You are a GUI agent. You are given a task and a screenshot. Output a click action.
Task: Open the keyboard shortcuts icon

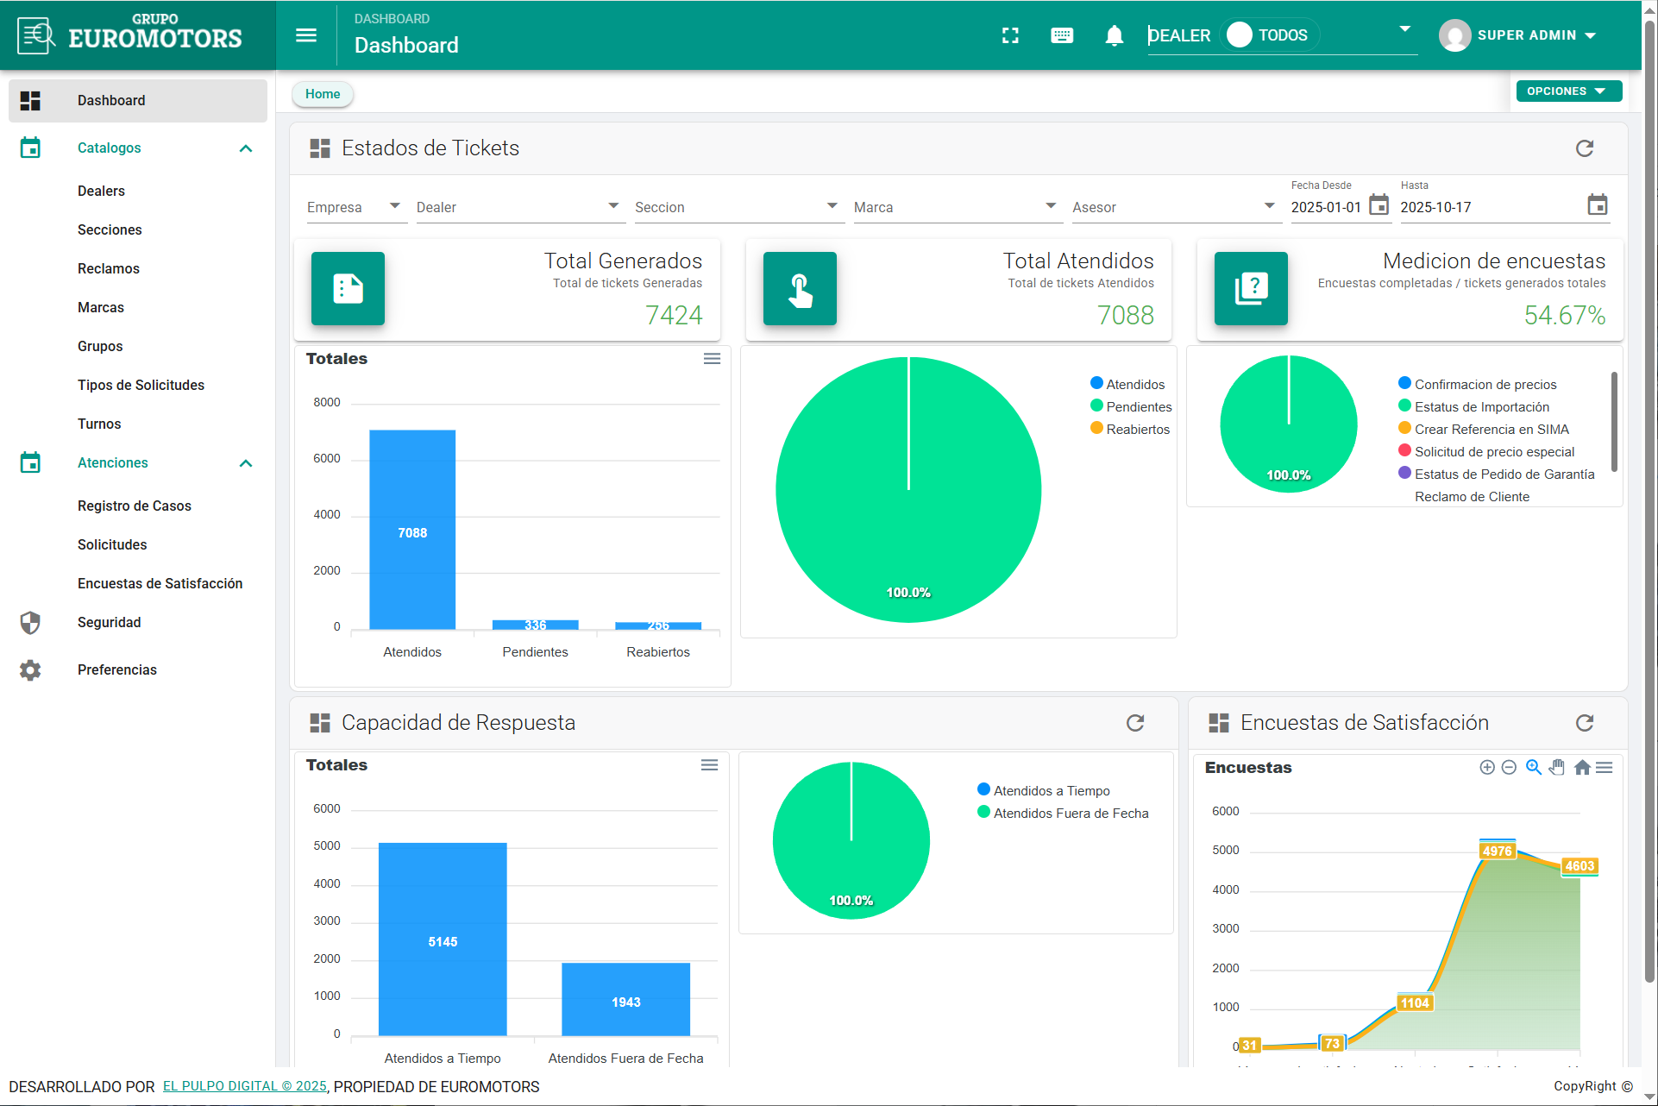coord(1062,35)
